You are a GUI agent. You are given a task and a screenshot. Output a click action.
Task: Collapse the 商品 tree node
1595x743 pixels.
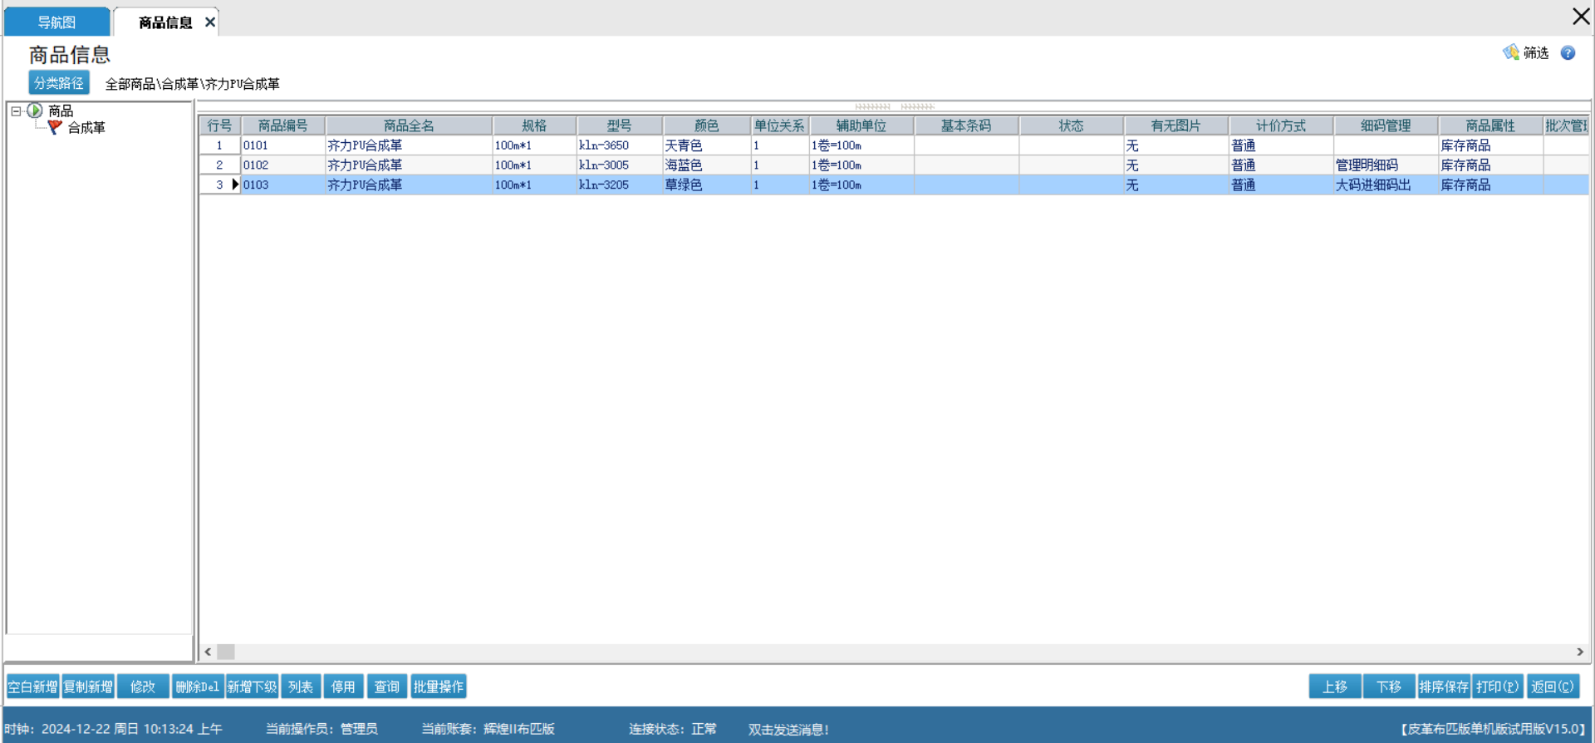(16, 111)
